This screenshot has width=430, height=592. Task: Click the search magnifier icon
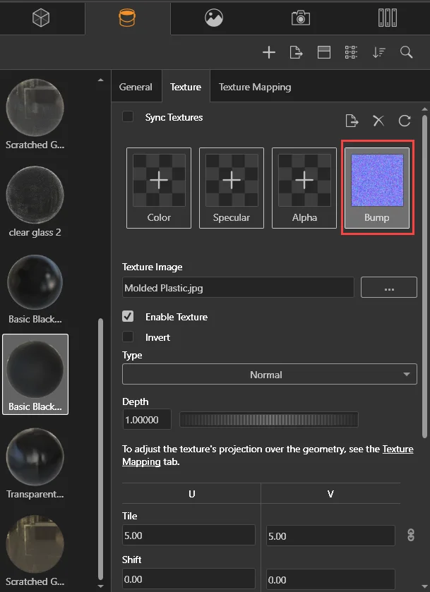click(x=406, y=52)
